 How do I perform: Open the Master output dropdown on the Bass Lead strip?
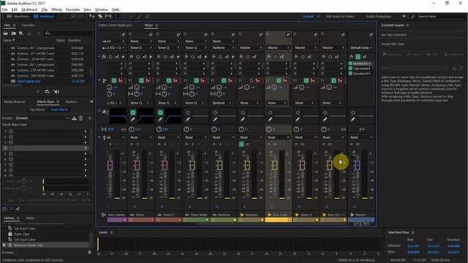click(x=278, y=47)
